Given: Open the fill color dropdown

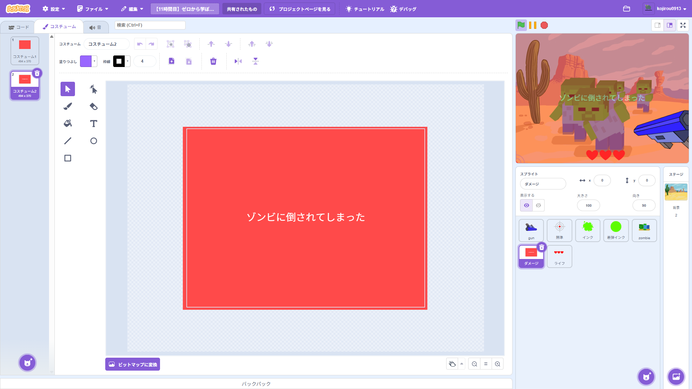Looking at the screenshot, I should click(x=94, y=61).
